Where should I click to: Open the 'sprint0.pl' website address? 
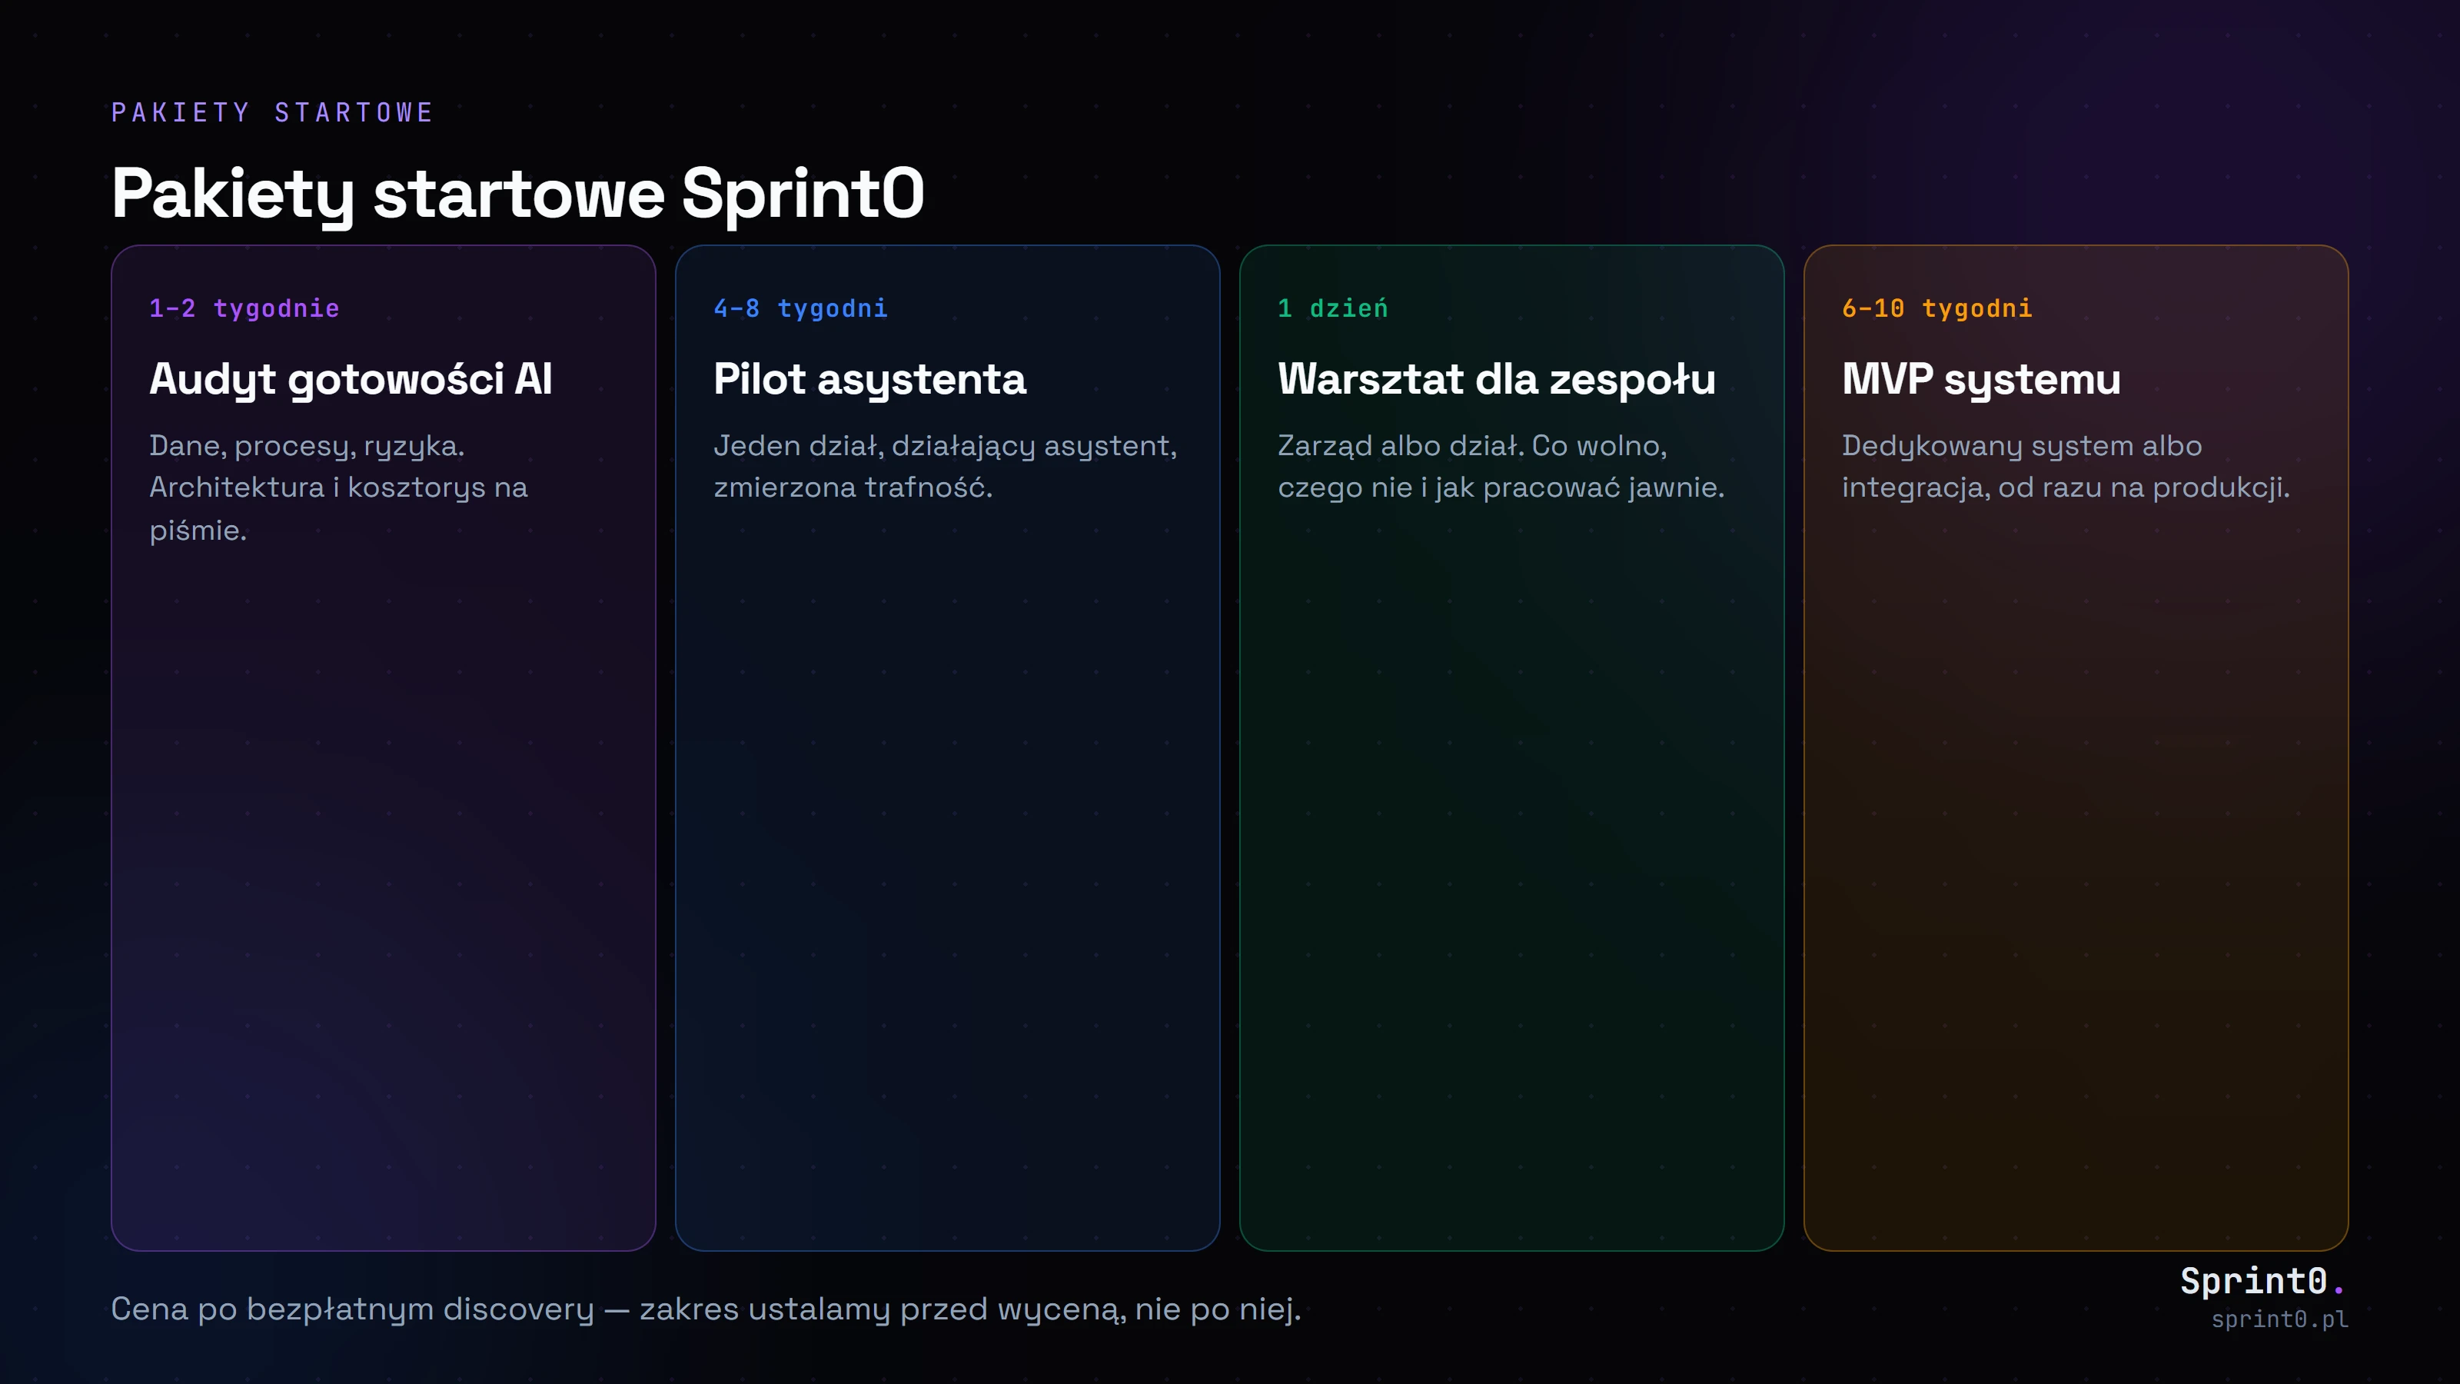(x=2279, y=1320)
